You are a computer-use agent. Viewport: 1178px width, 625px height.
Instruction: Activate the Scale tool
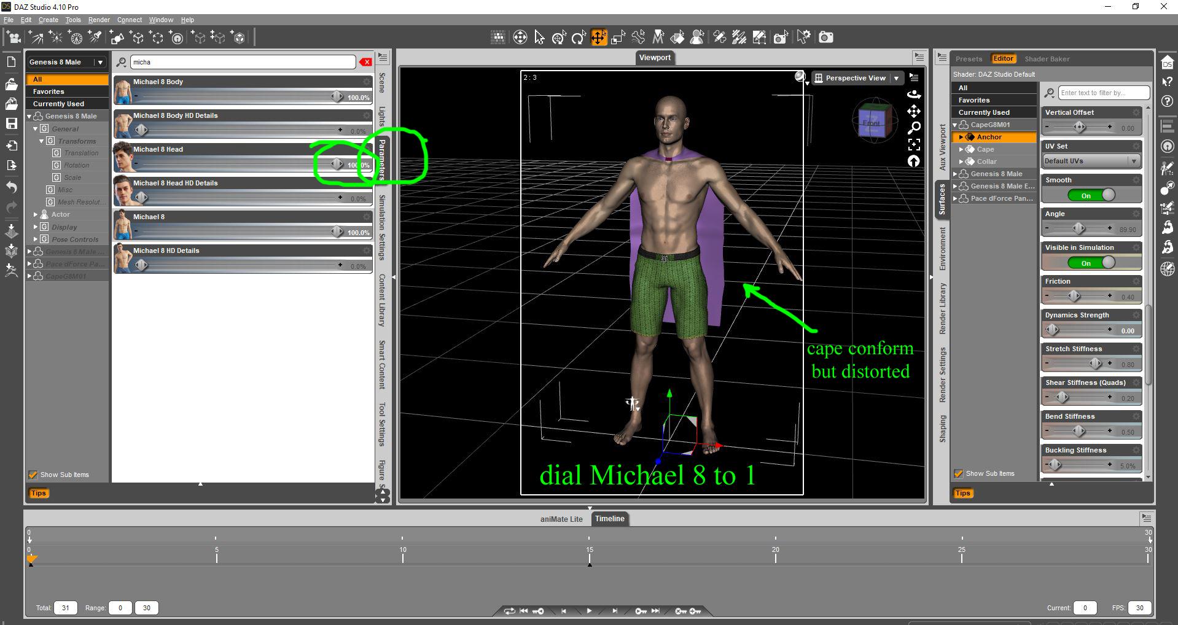618,37
